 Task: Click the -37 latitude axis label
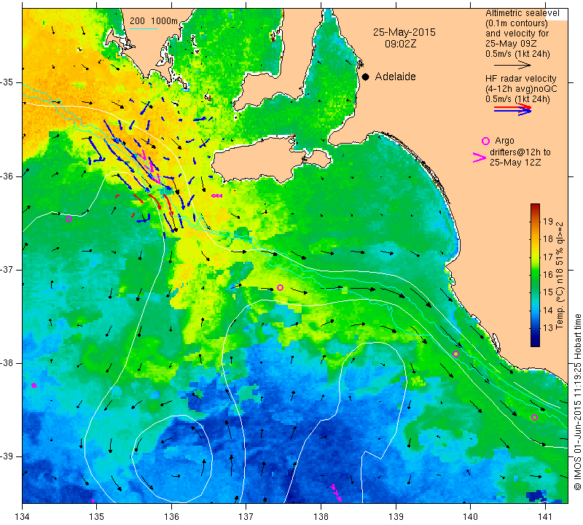(x=7, y=269)
